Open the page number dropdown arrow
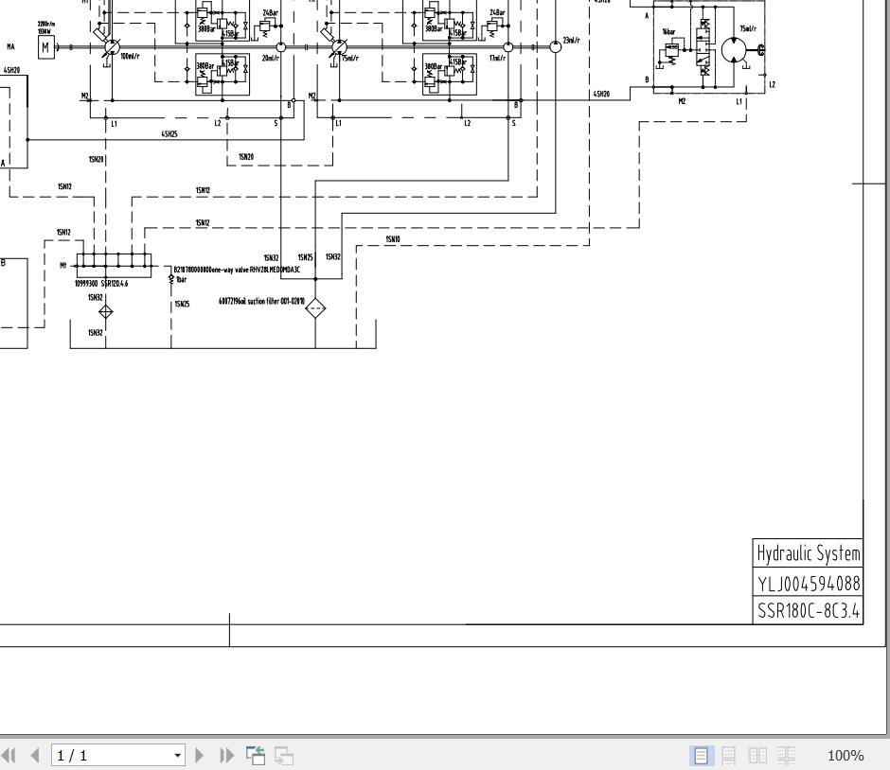This screenshot has width=890, height=770. pos(178,755)
